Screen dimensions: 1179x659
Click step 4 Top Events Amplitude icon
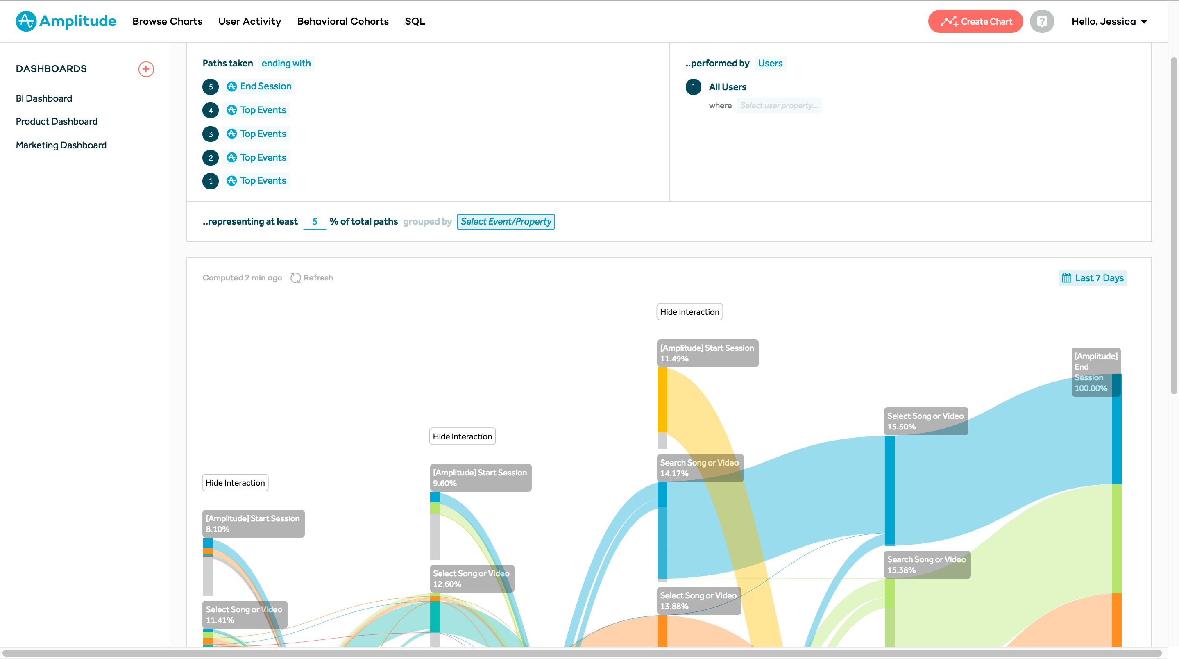point(231,110)
